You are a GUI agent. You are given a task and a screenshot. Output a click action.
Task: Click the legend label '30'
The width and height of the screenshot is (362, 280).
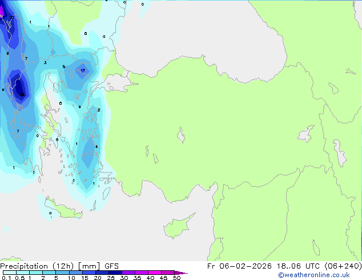124,278
